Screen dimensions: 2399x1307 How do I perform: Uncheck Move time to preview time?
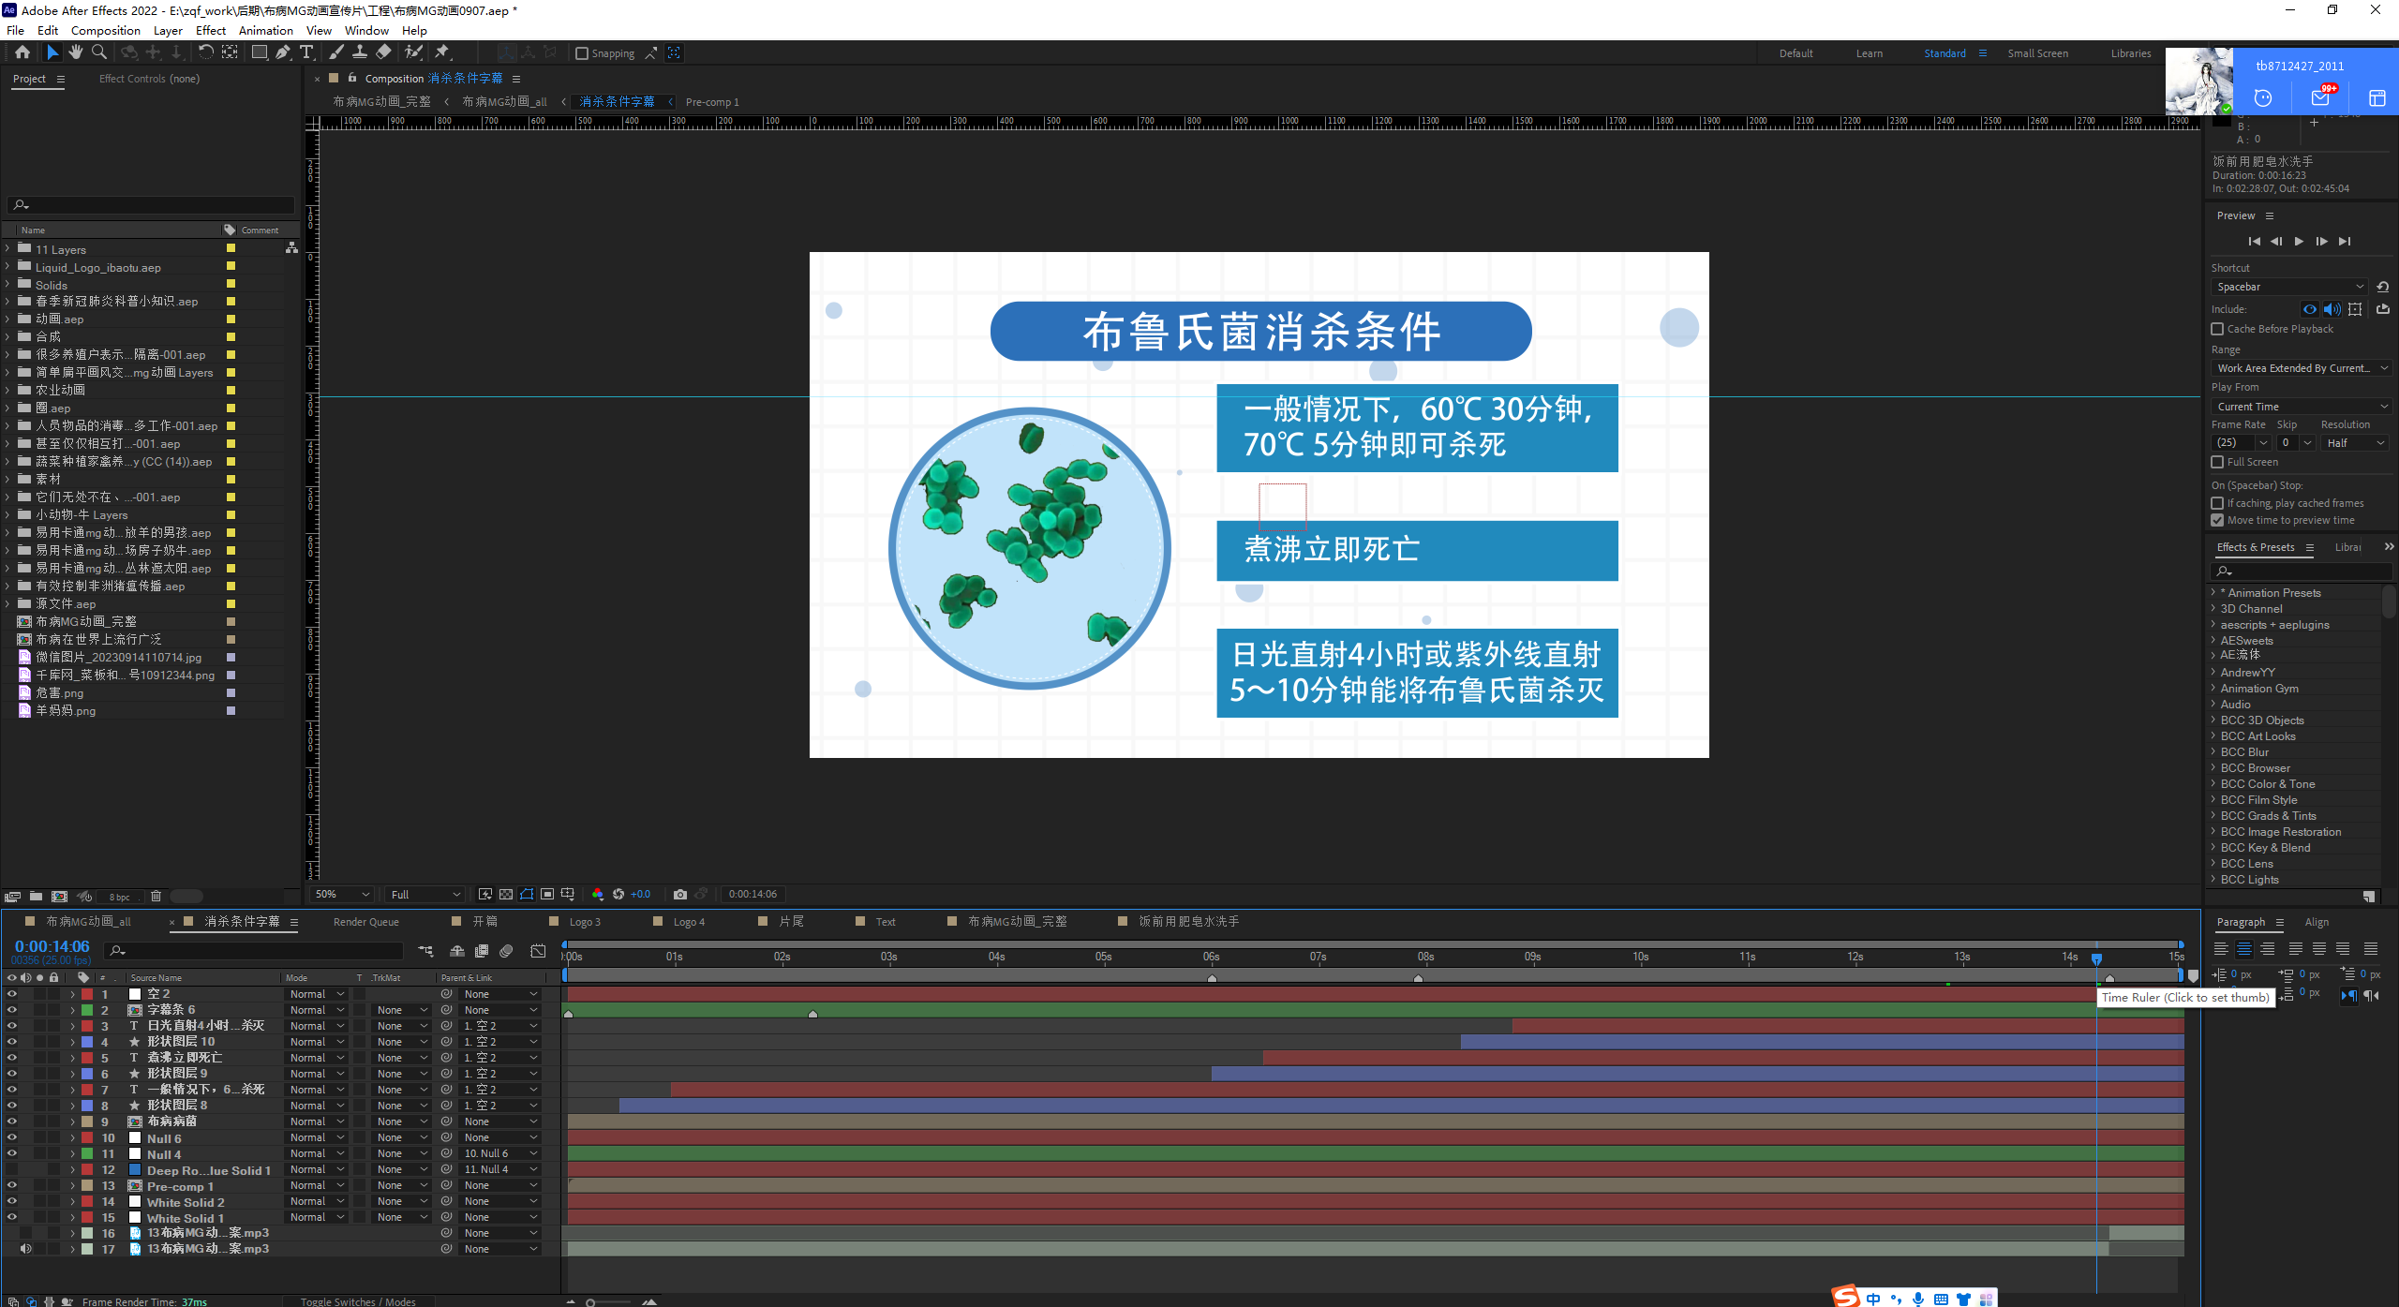click(2217, 520)
